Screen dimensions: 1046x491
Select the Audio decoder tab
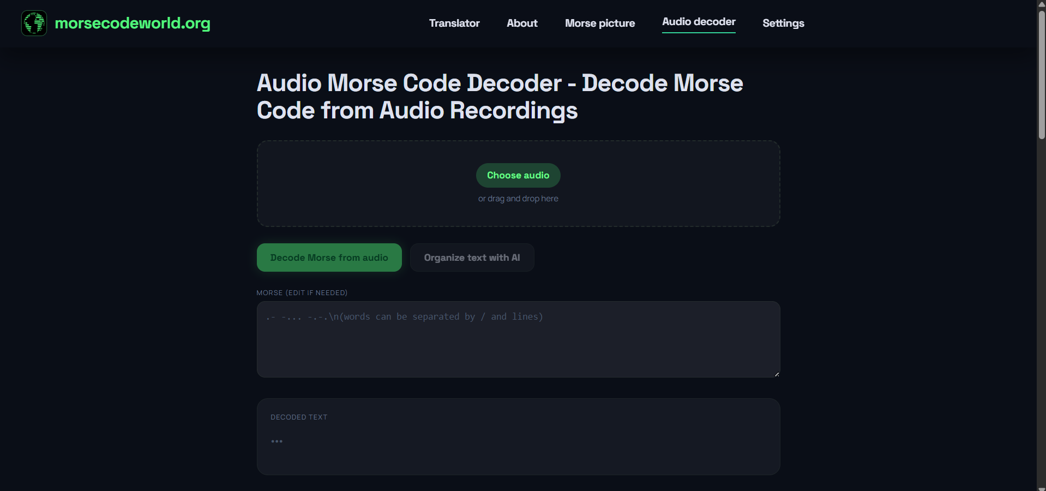pos(699,22)
